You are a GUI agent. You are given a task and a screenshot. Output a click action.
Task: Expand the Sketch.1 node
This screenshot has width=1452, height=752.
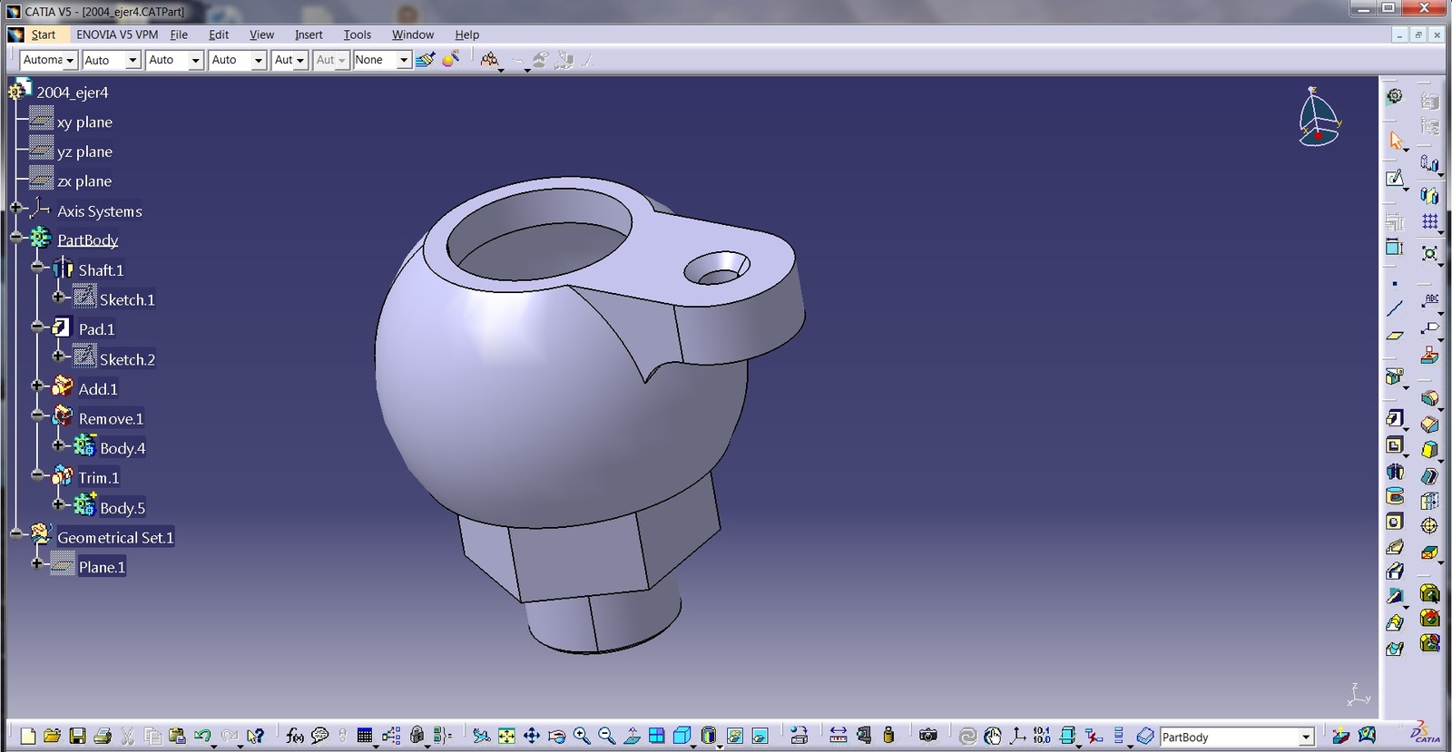[x=58, y=297]
